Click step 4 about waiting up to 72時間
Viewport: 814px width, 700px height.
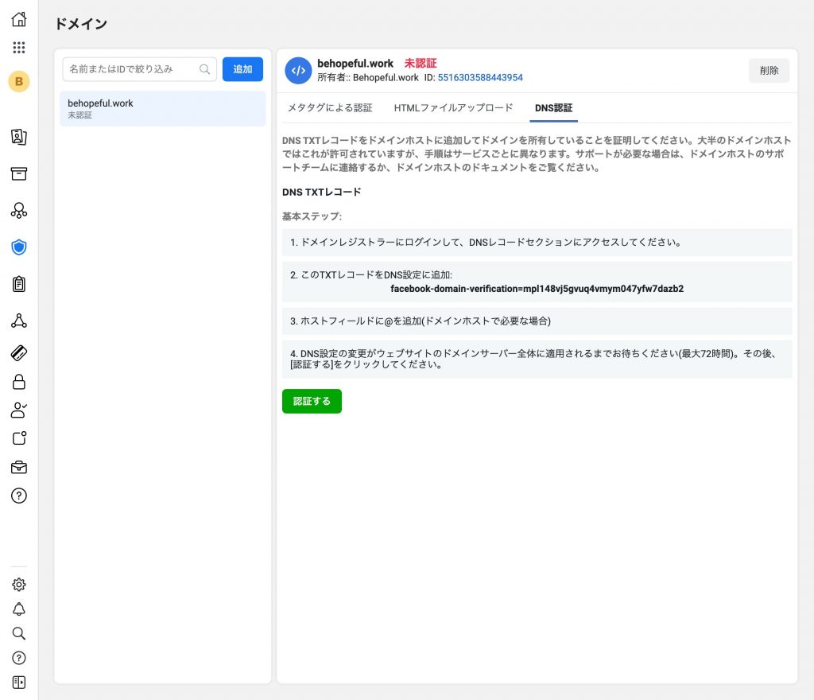(x=537, y=359)
